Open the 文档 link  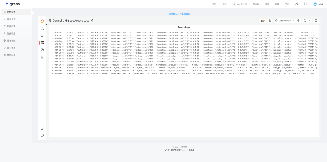224,4
